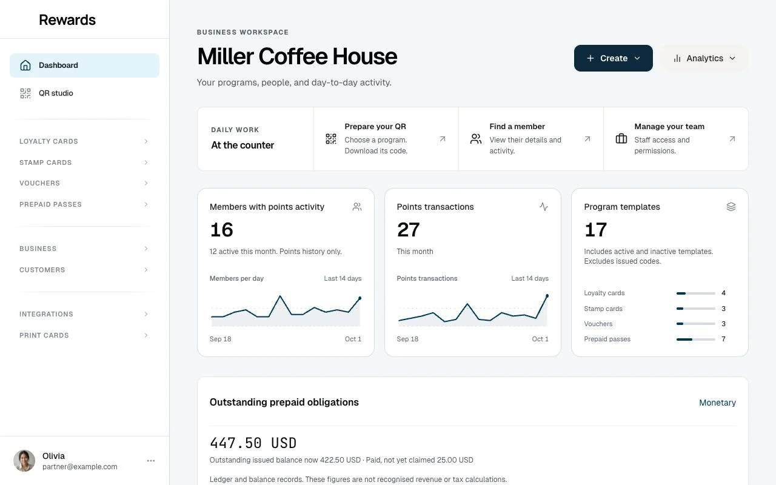Expand the Prepaid Passes sidebar section

coord(84,204)
